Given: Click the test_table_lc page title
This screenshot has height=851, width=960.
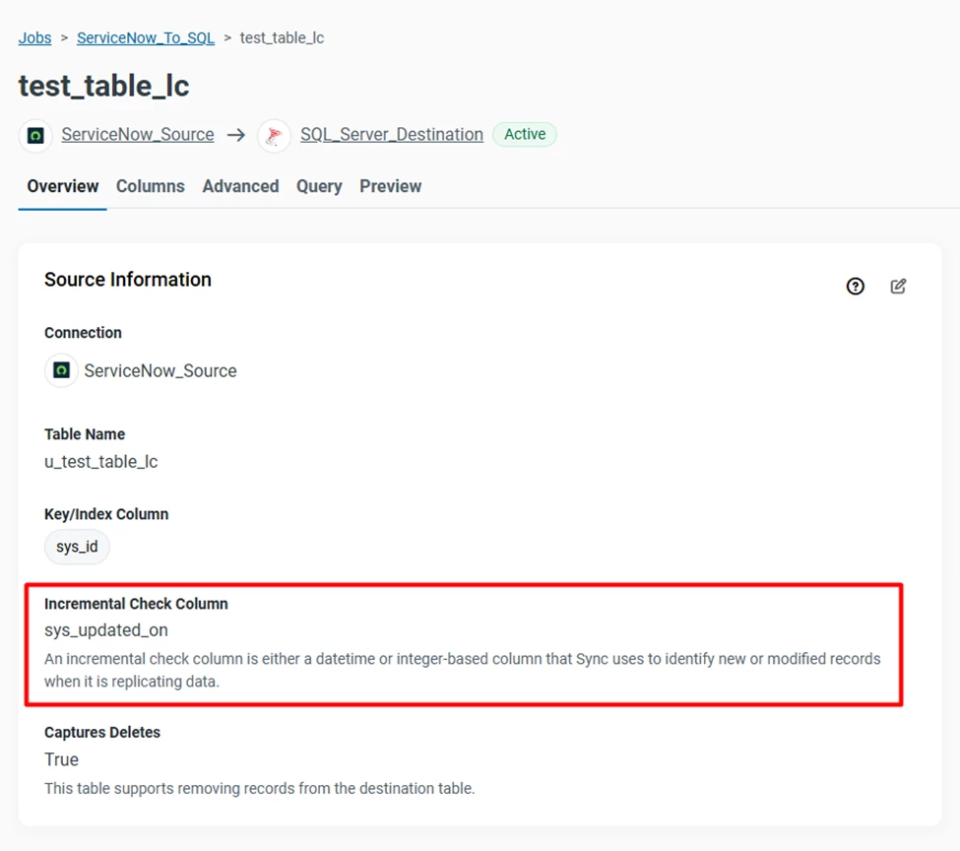Looking at the screenshot, I should (x=104, y=86).
